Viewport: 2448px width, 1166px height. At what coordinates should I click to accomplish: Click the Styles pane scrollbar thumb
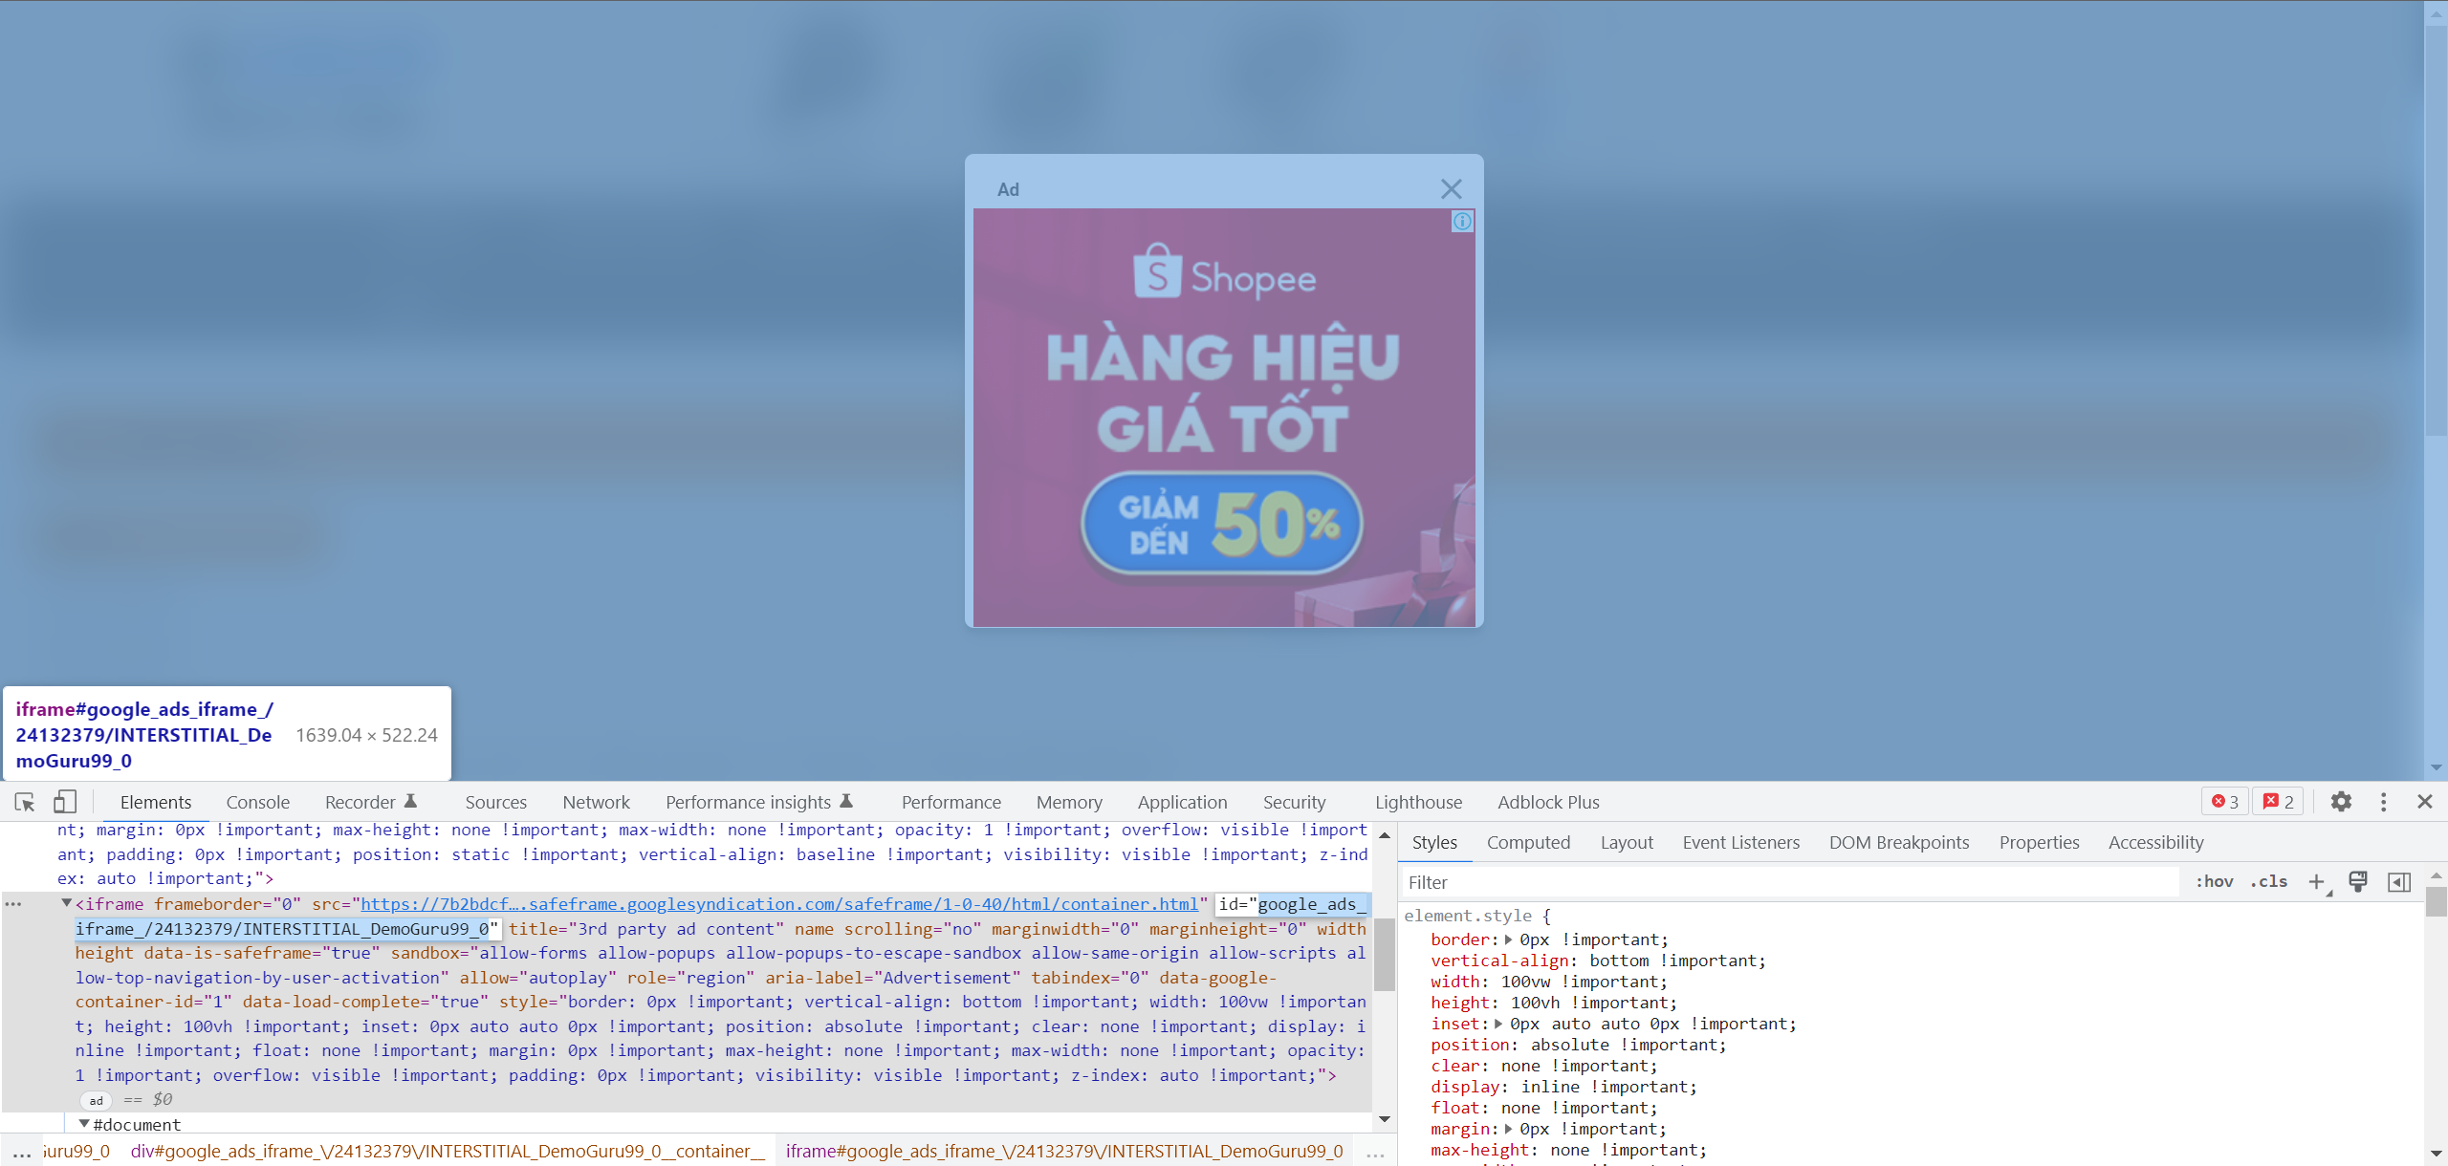pos(2436,902)
